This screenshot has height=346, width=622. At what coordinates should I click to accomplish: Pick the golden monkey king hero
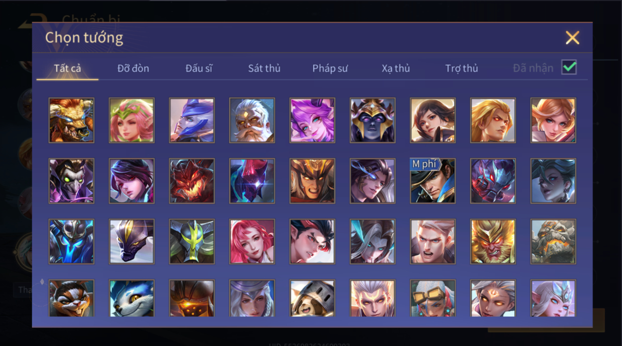click(x=493, y=242)
